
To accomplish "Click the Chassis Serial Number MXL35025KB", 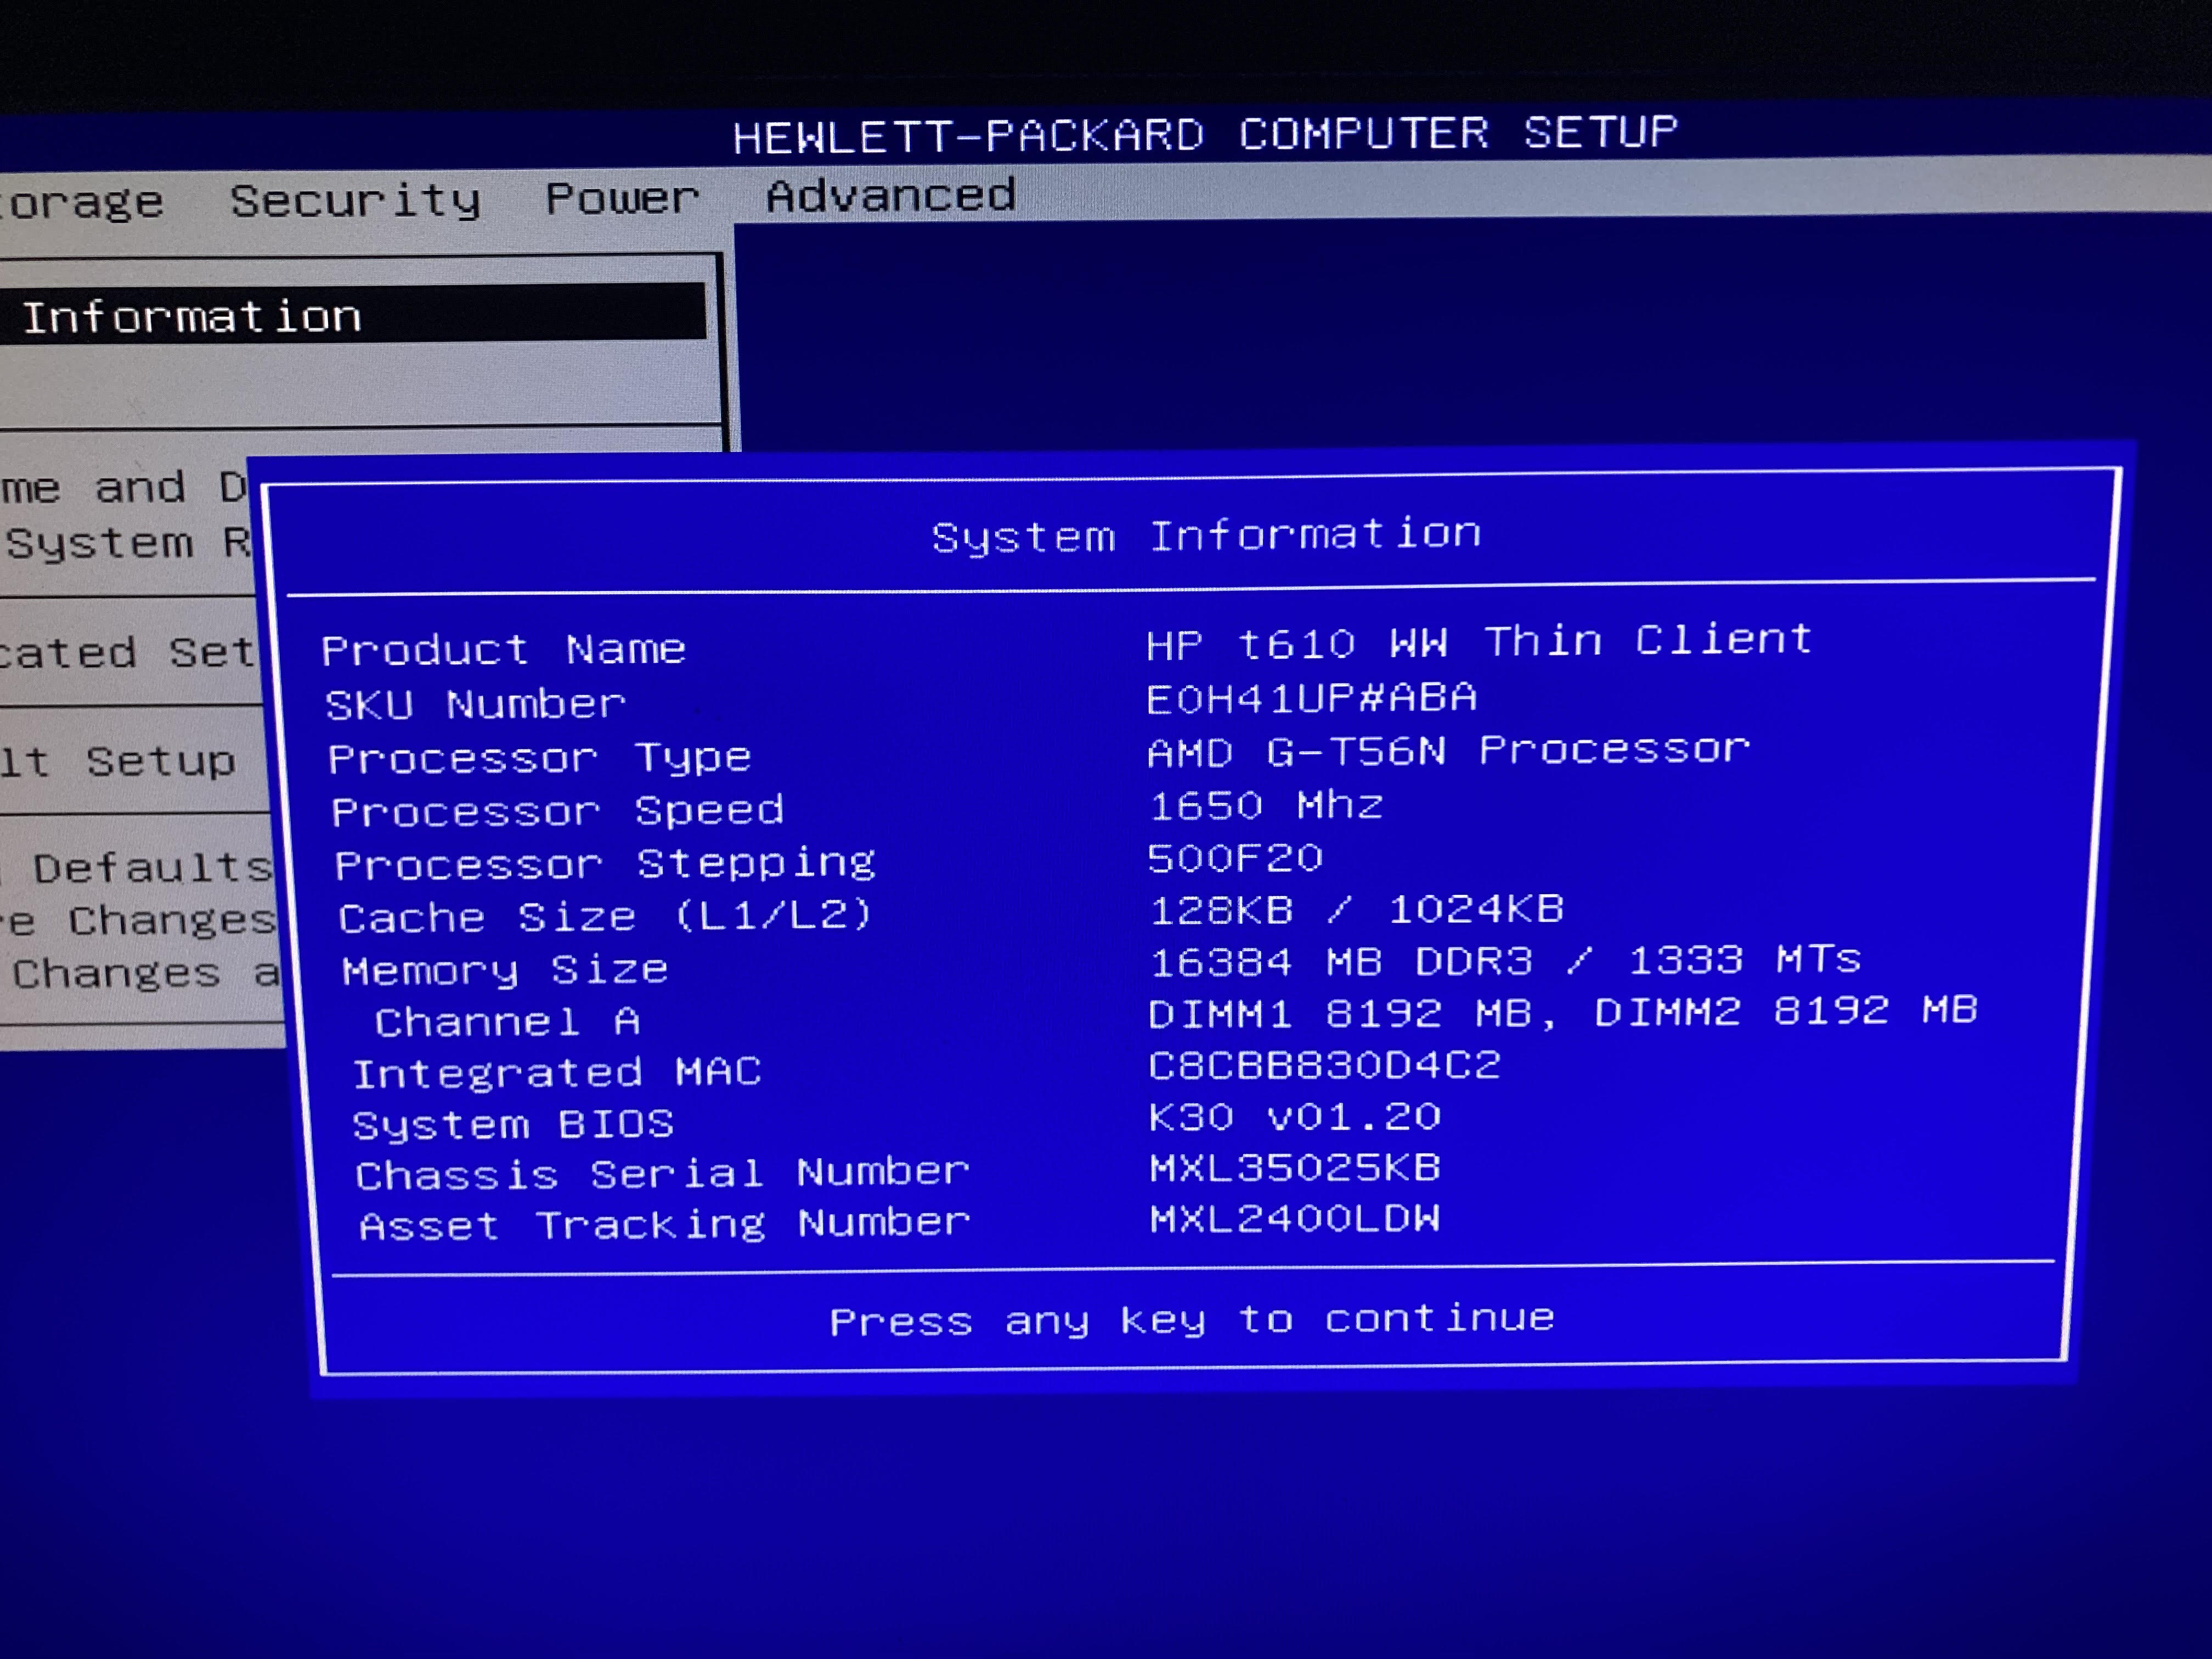I will [x=1294, y=1168].
